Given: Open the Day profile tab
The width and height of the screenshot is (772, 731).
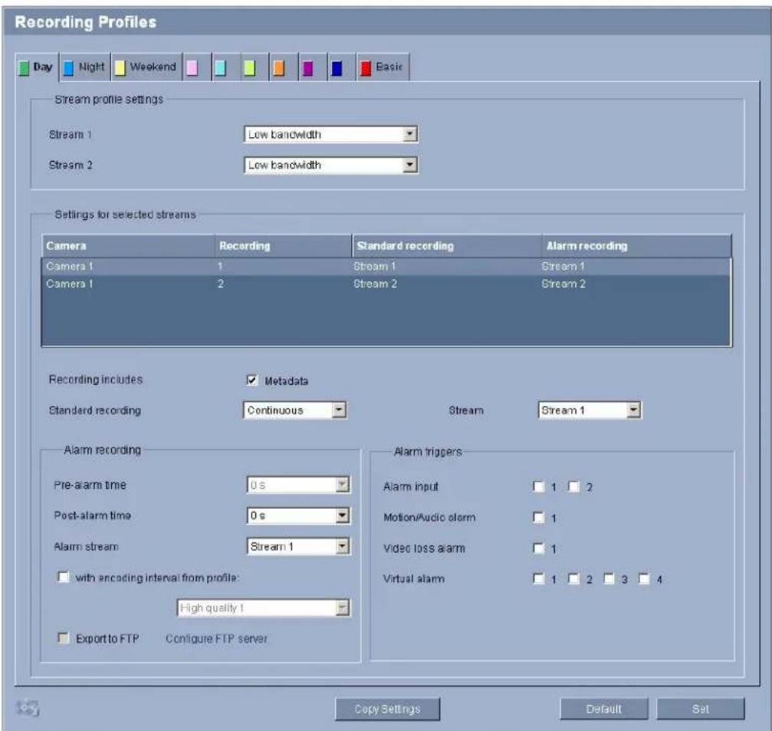Looking at the screenshot, I should (x=37, y=67).
